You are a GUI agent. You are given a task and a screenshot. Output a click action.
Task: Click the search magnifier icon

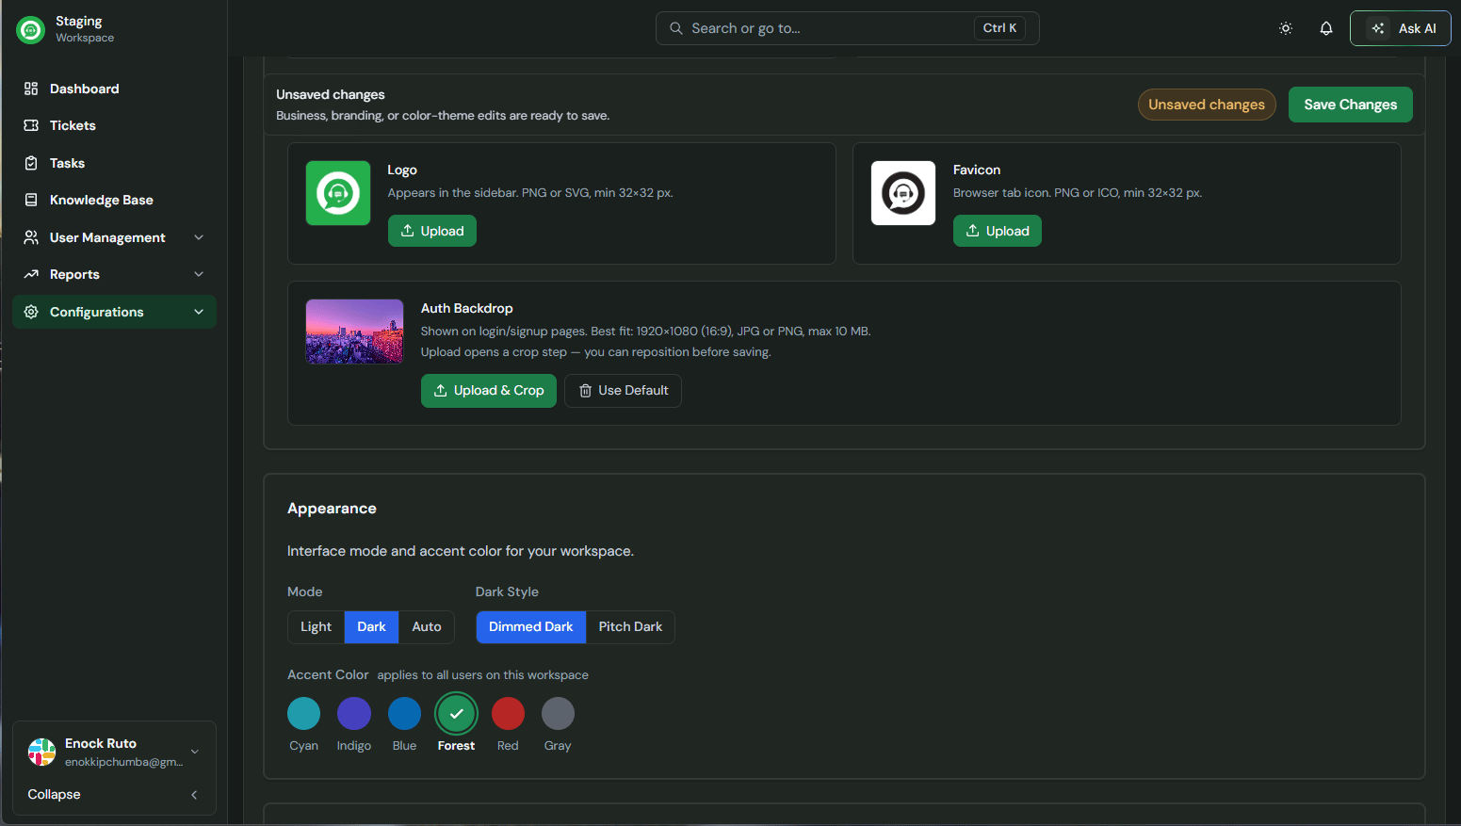point(675,28)
